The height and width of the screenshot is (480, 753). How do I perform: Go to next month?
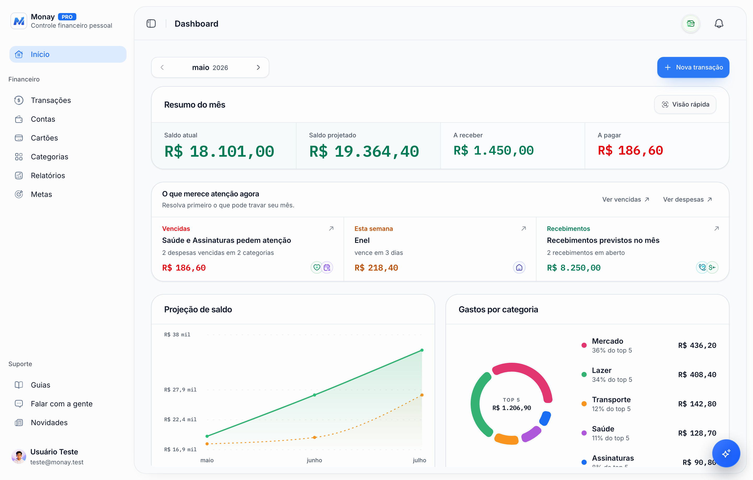(258, 67)
